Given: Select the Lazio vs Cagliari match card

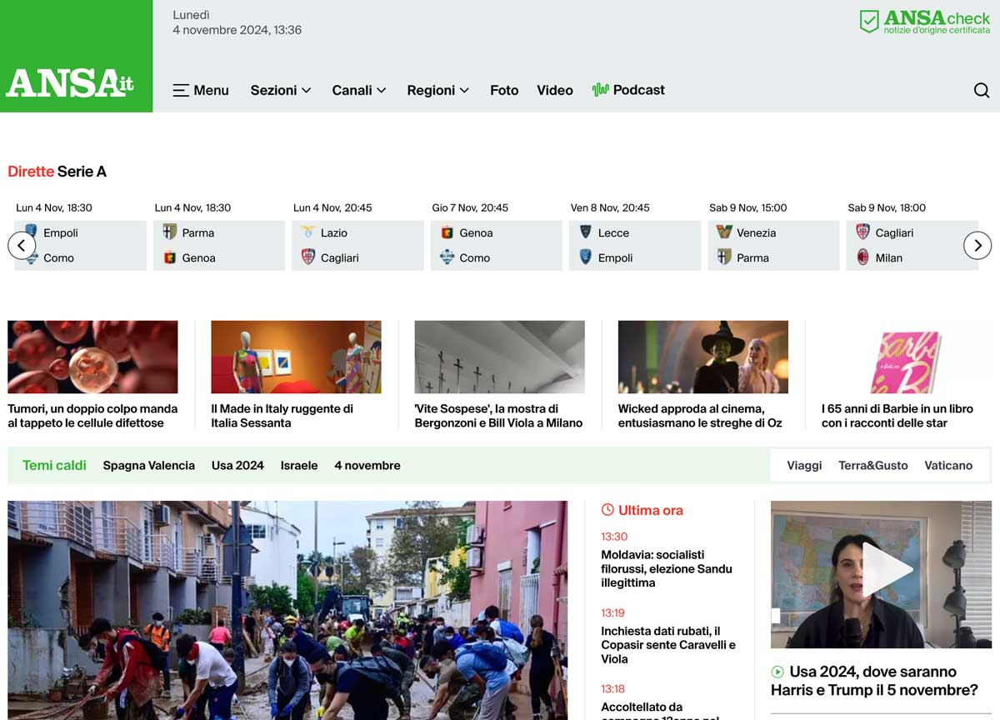Looking at the screenshot, I should (357, 245).
